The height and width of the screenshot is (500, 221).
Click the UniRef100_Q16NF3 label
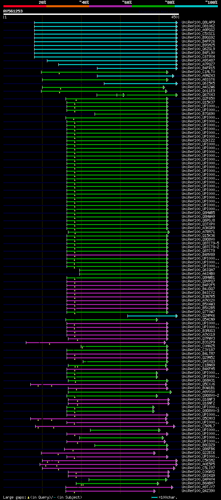(x=198, y=400)
